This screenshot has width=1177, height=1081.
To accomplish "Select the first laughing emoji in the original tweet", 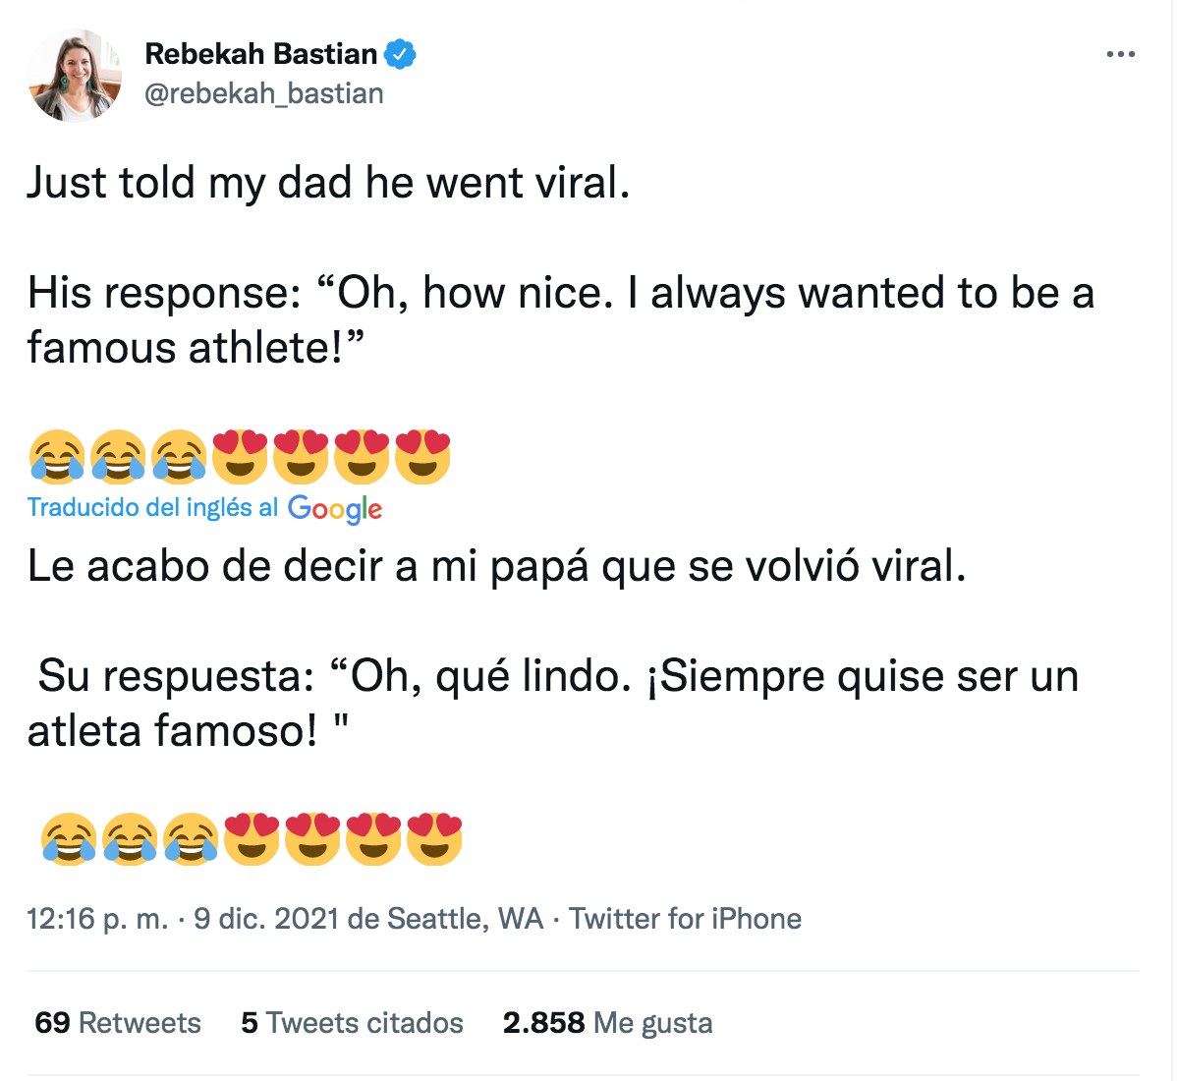I will (57, 454).
